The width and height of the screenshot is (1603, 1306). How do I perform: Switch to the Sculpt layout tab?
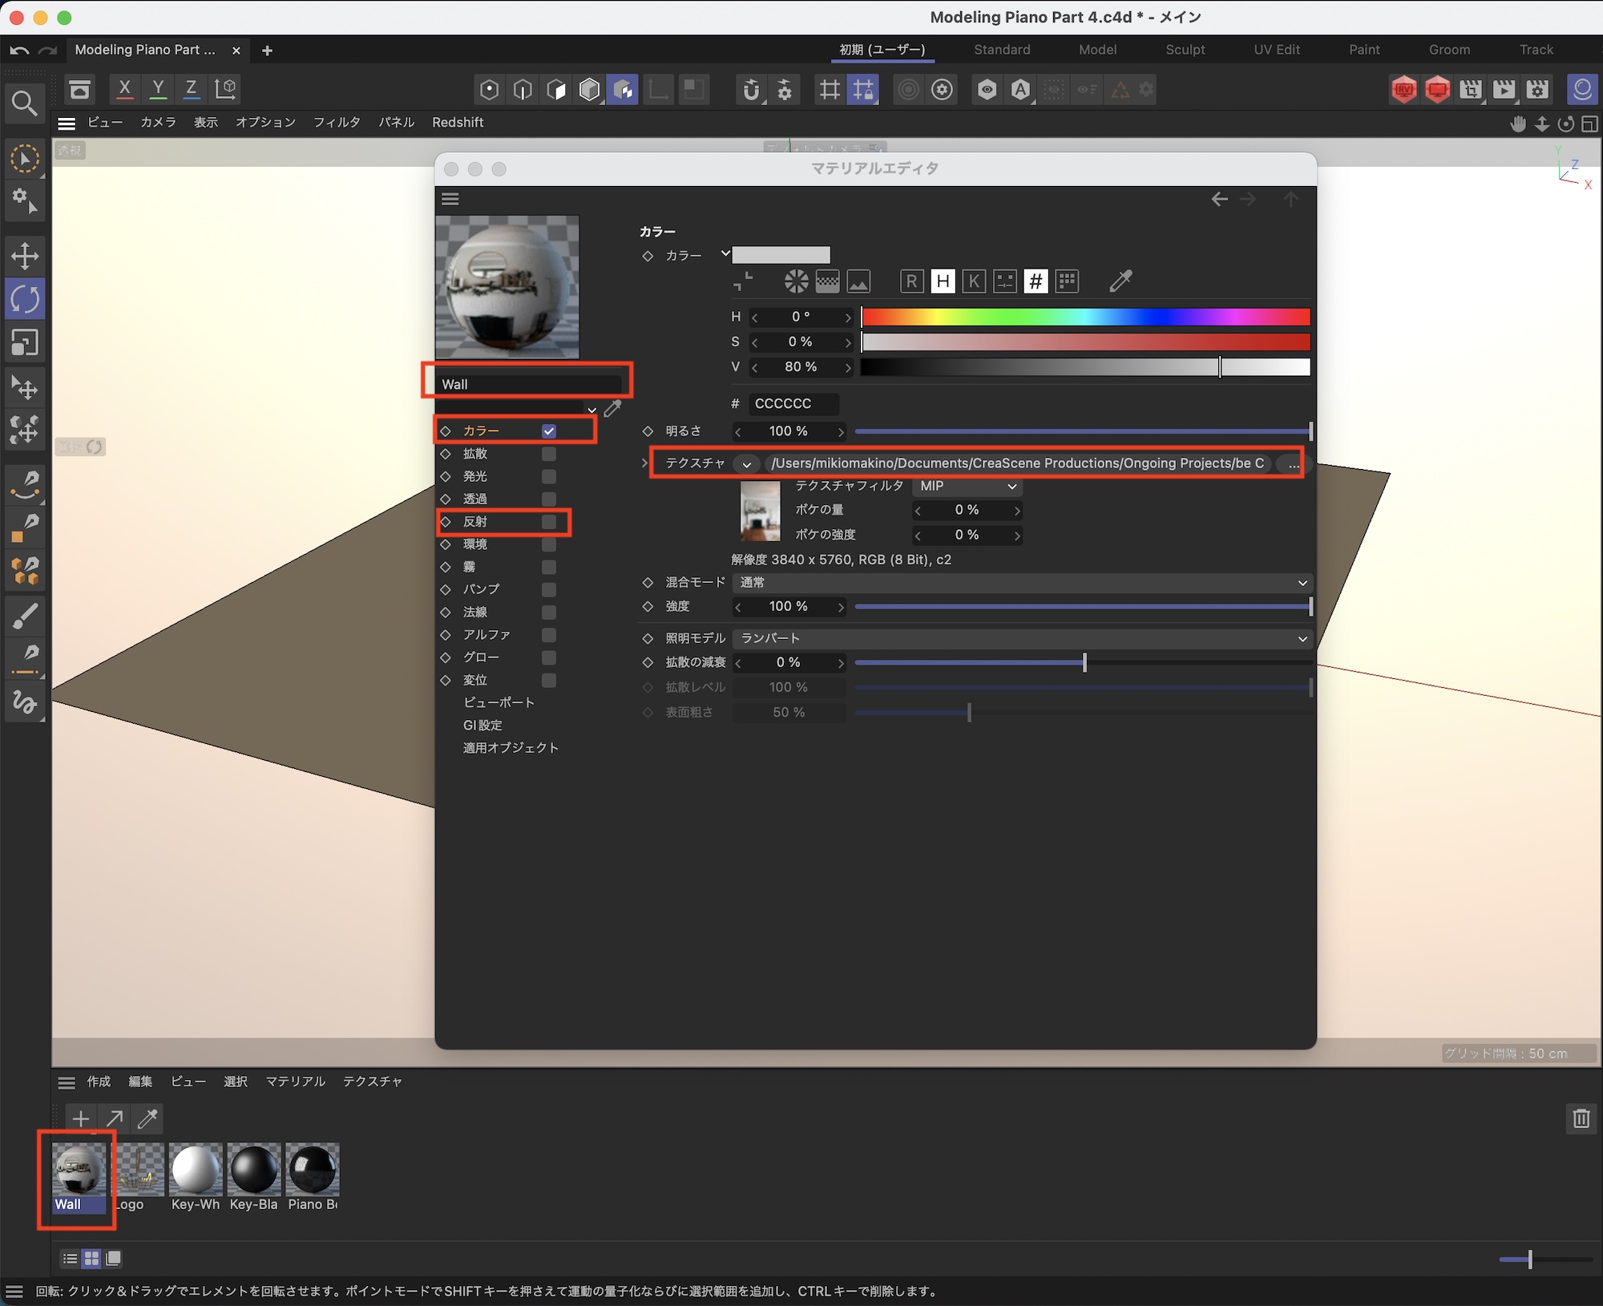(1185, 50)
